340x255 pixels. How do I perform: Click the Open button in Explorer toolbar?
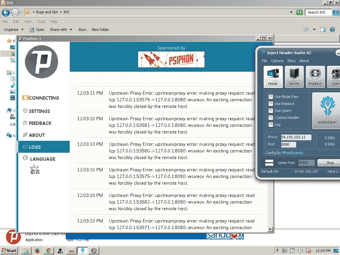coord(37,30)
